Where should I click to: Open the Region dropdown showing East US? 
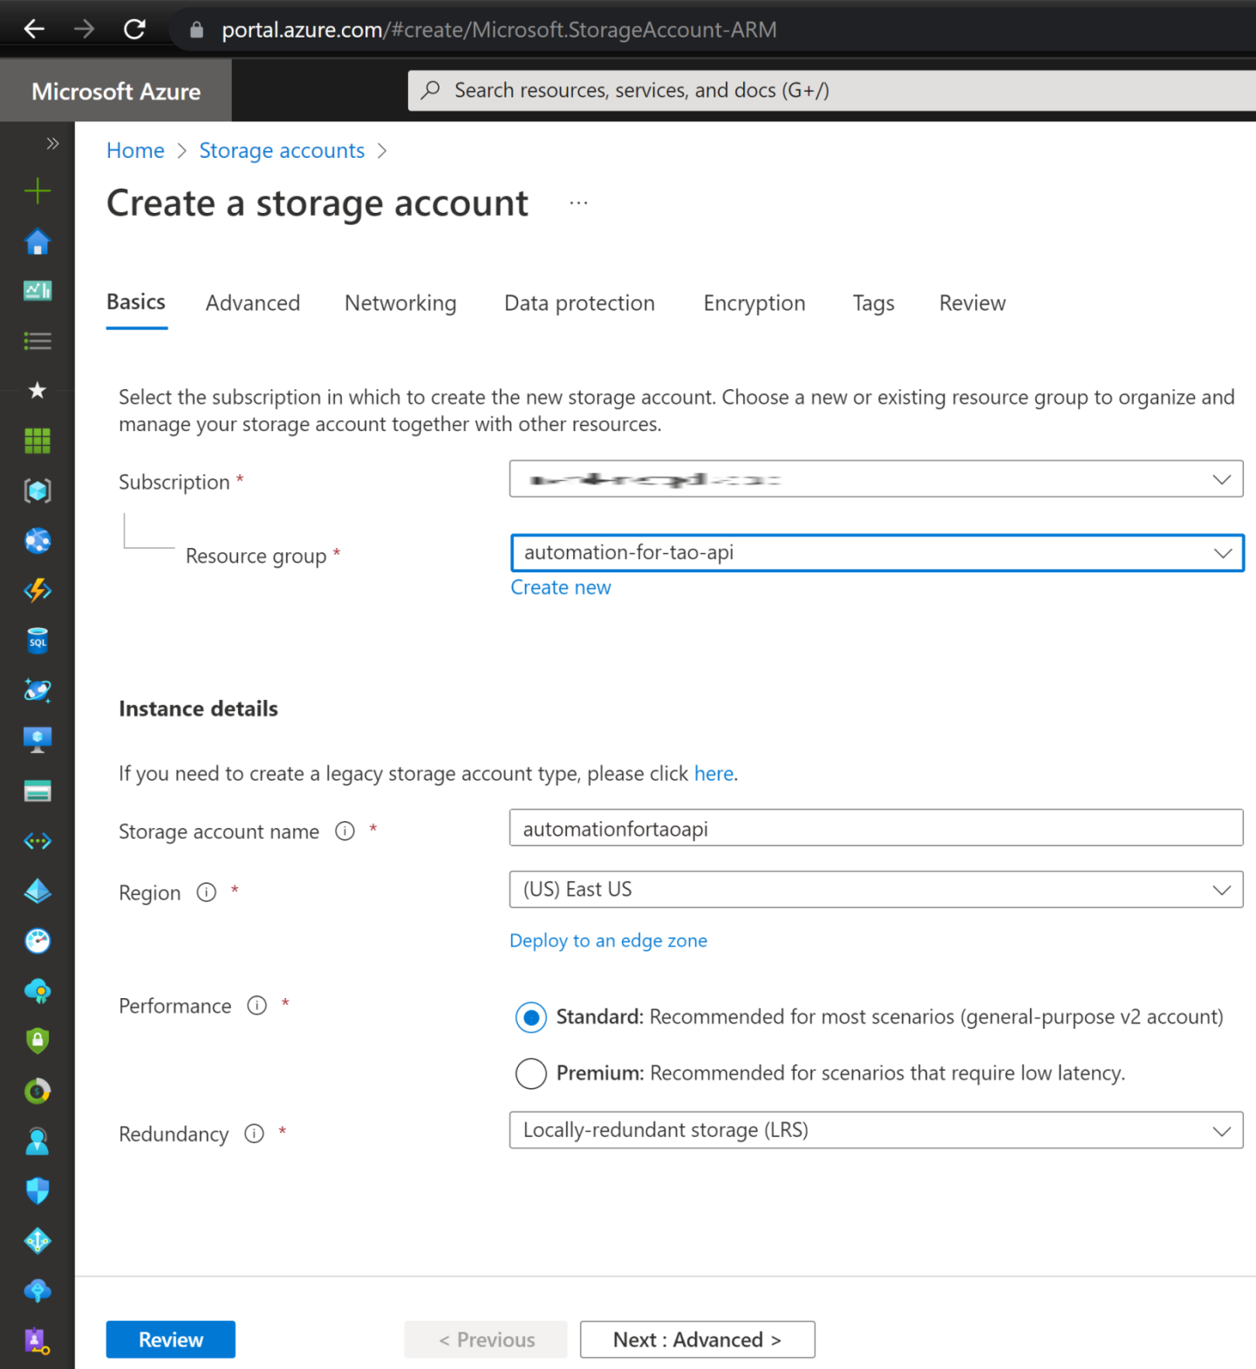[x=876, y=890]
